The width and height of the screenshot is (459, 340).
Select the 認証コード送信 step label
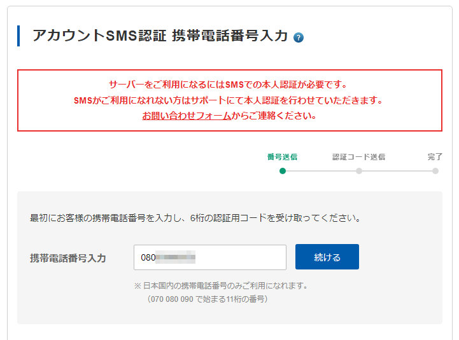pos(358,156)
